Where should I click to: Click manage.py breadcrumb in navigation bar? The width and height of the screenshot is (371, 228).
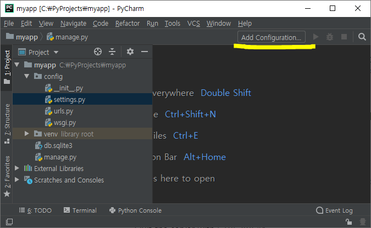[67, 37]
